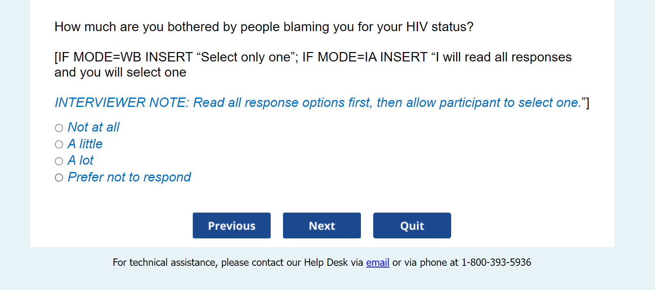Click the phone number 1-800-393-5936
Image resolution: width=655 pixels, height=290 pixels.
[x=496, y=262]
